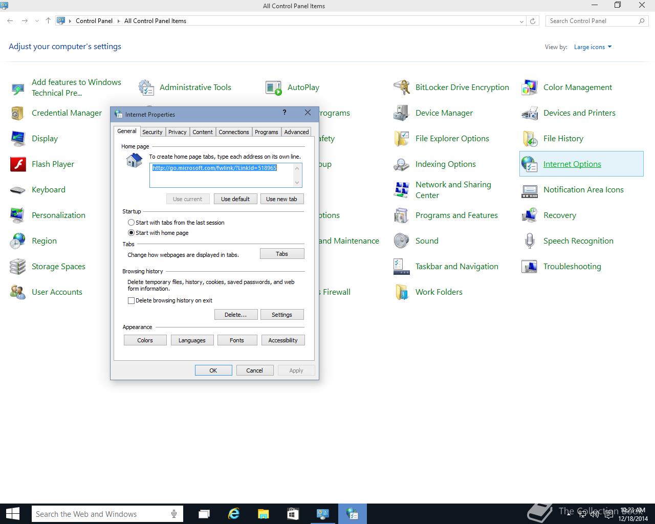
Task: Expand the address bar history dropdown
Action: click(521, 21)
